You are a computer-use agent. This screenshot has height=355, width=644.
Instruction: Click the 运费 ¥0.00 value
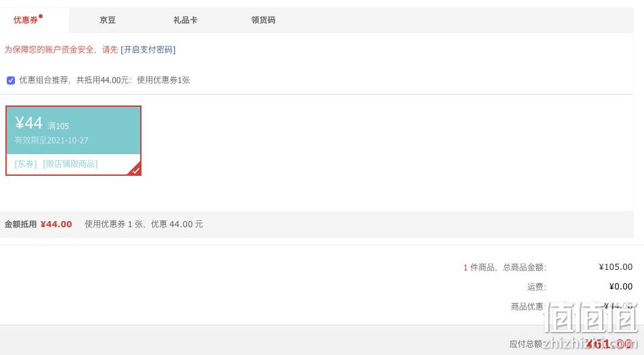click(621, 287)
